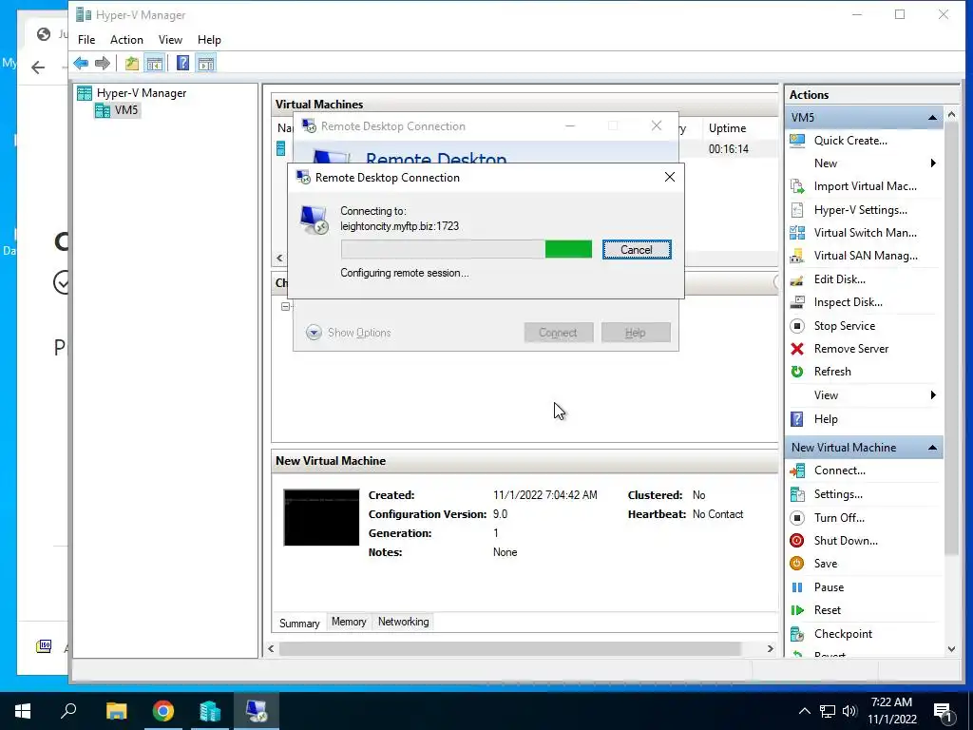Show hidden system tray icons chevron
Image resolution: width=973 pixels, height=730 pixels.
click(804, 711)
